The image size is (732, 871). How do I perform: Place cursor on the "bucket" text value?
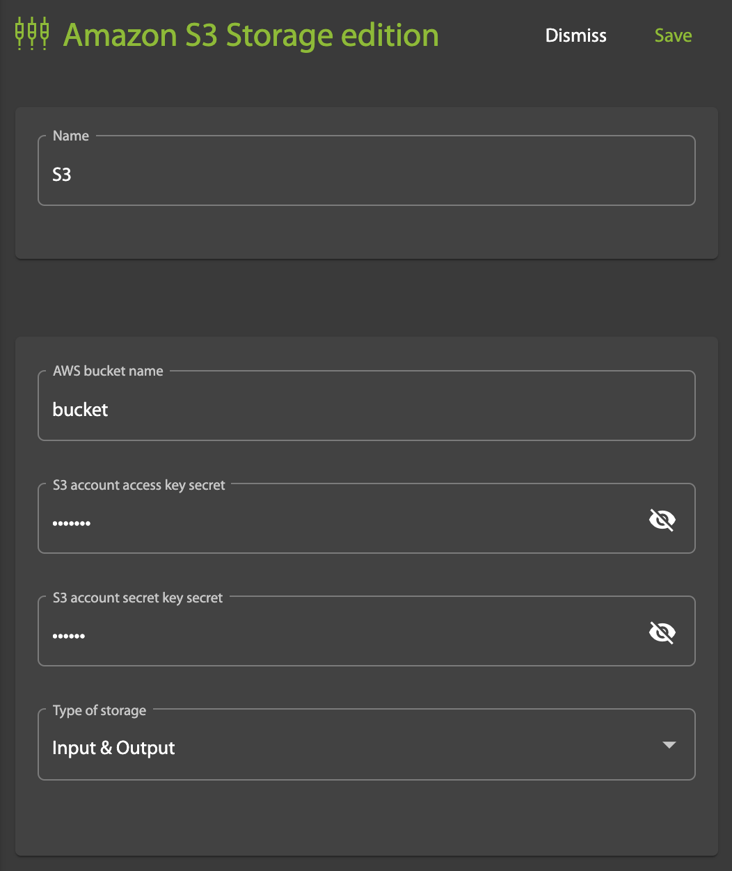click(x=80, y=410)
